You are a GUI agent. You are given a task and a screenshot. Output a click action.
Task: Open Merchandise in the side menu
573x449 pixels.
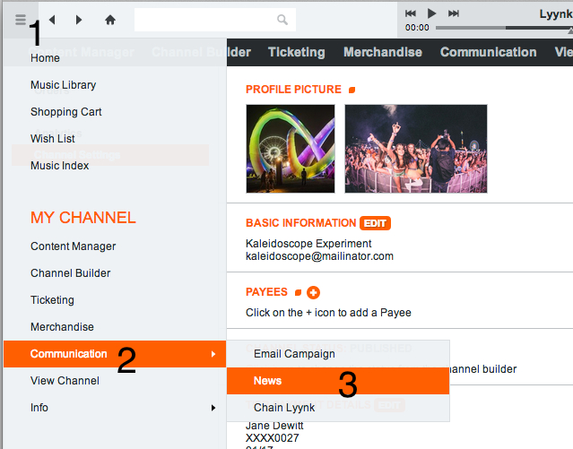[62, 327]
